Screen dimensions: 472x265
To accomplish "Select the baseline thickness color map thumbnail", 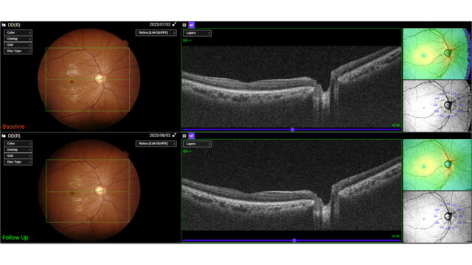I will 437,54.
